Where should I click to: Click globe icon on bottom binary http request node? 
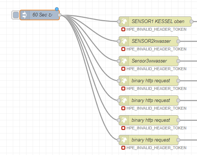point(124,140)
